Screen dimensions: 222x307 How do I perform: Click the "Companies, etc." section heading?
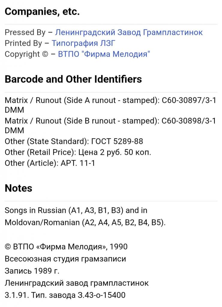[x=42, y=12]
